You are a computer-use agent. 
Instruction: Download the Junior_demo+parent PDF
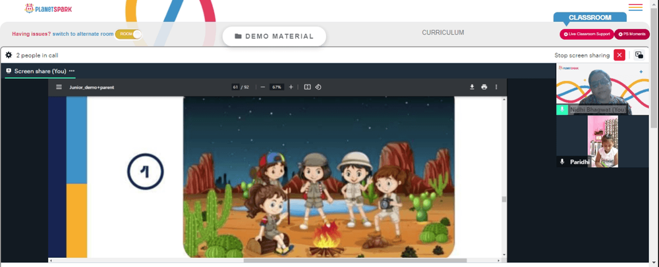(472, 87)
